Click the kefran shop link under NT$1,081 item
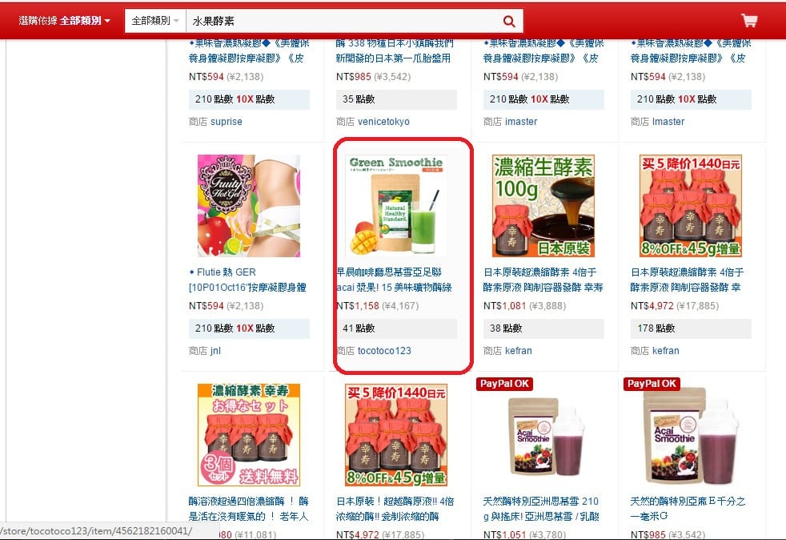The height and width of the screenshot is (540, 786). tap(519, 351)
